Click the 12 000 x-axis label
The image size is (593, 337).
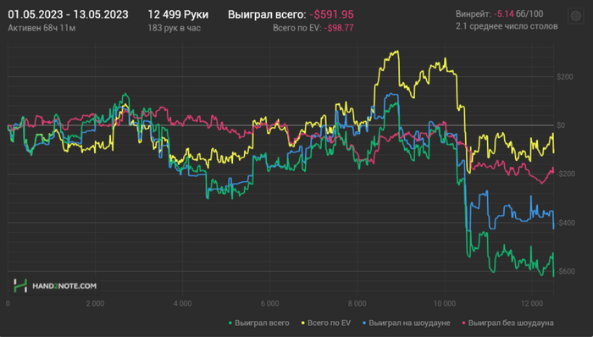point(532,303)
